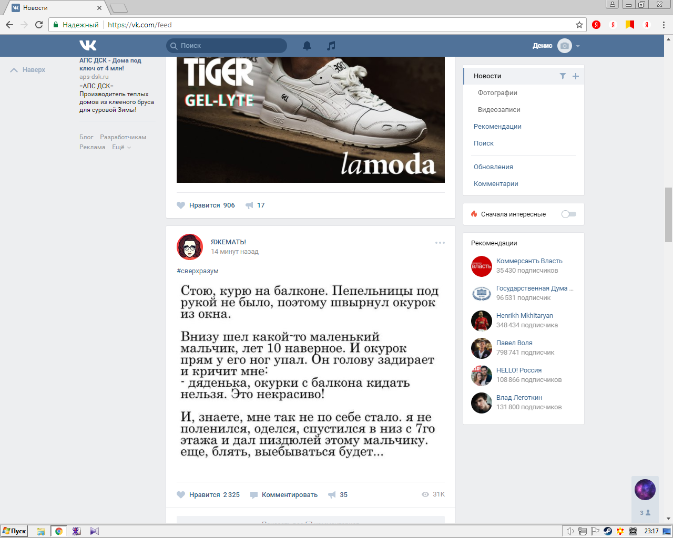Click the red Yandex extension icon
The width and height of the screenshot is (673, 538).
coord(596,25)
